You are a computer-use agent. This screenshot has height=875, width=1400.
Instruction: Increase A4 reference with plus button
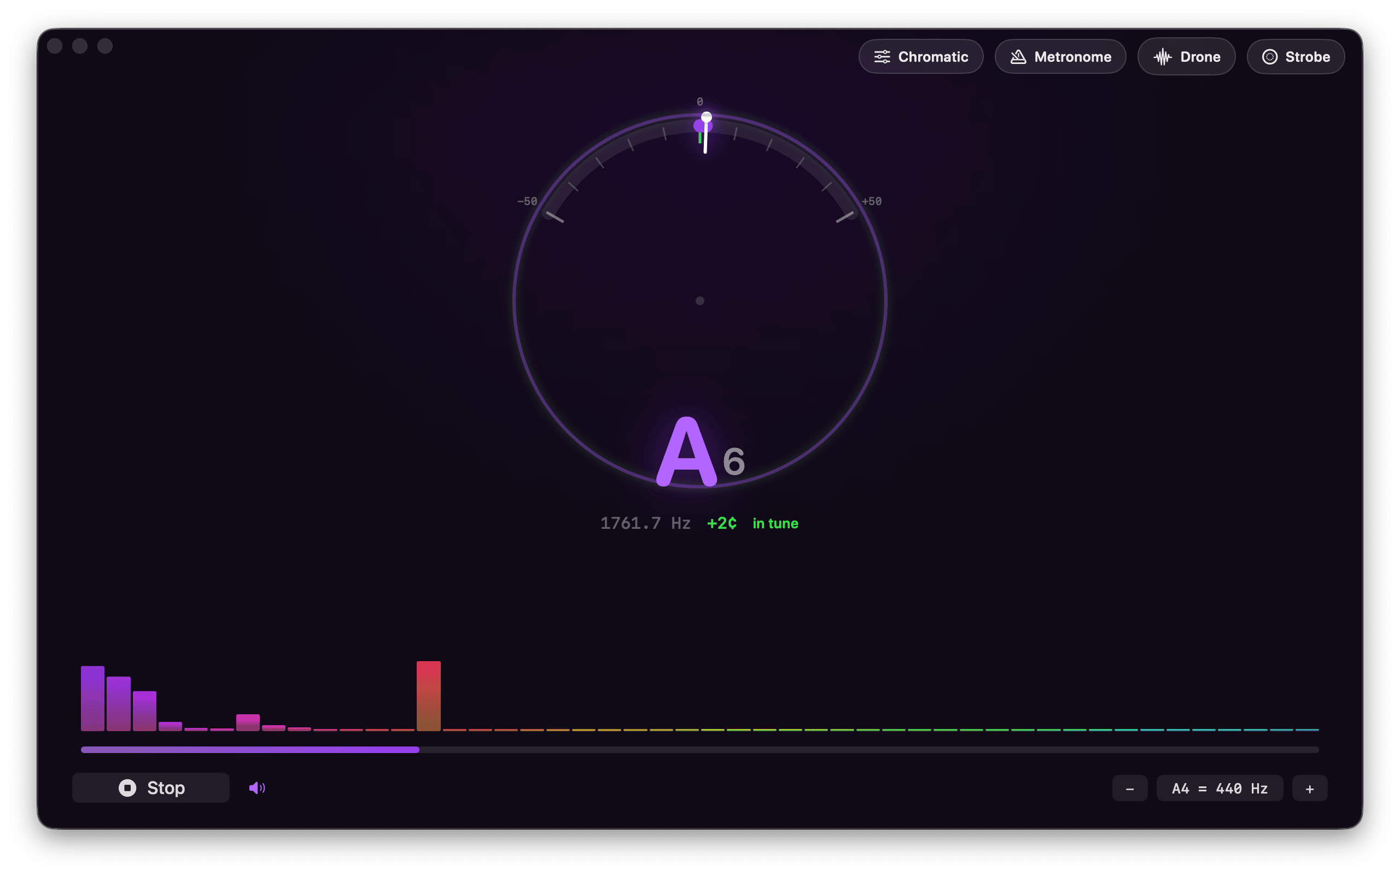[x=1310, y=789]
